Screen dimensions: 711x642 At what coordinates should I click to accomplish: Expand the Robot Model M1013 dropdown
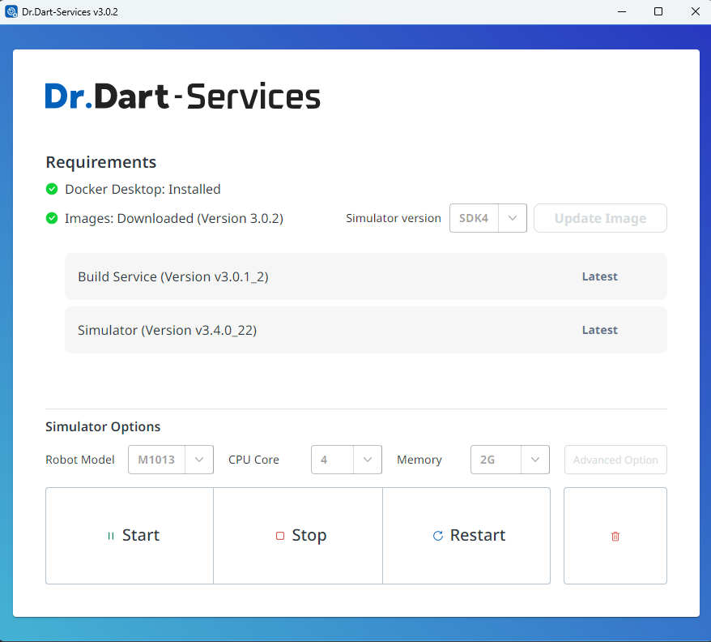point(171,460)
